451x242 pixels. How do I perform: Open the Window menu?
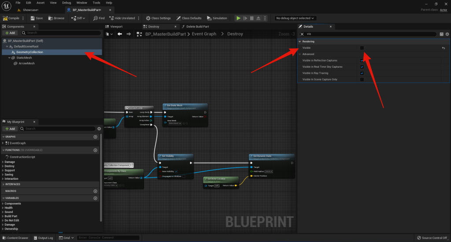pos(81,3)
